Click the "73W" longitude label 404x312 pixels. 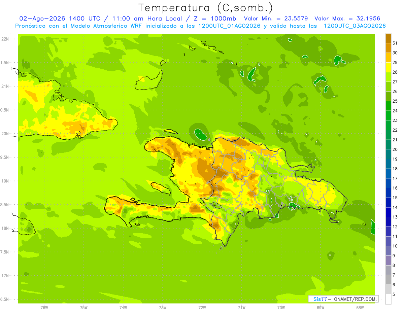coord(163,307)
